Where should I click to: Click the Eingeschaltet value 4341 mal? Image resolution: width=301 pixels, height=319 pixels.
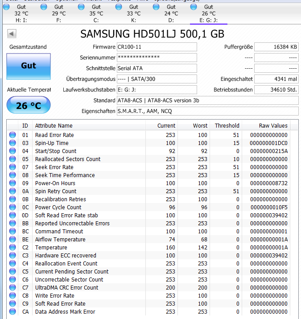pos(276,79)
